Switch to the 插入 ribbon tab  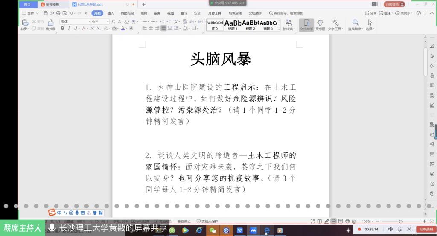click(111, 13)
